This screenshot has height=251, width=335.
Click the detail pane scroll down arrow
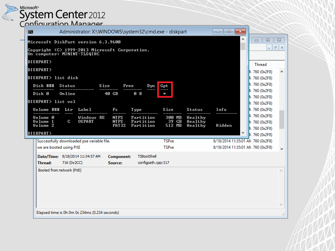(281, 205)
